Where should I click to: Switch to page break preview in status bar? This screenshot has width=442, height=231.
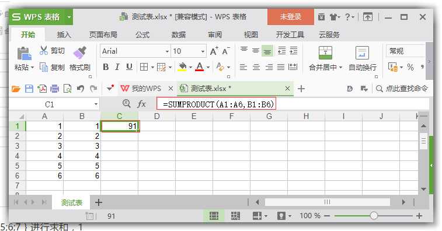(235, 216)
